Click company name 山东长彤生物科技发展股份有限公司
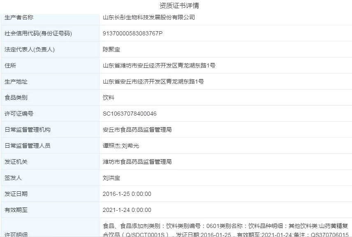This screenshot has width=352, height=237. click(x=149, y=17)
